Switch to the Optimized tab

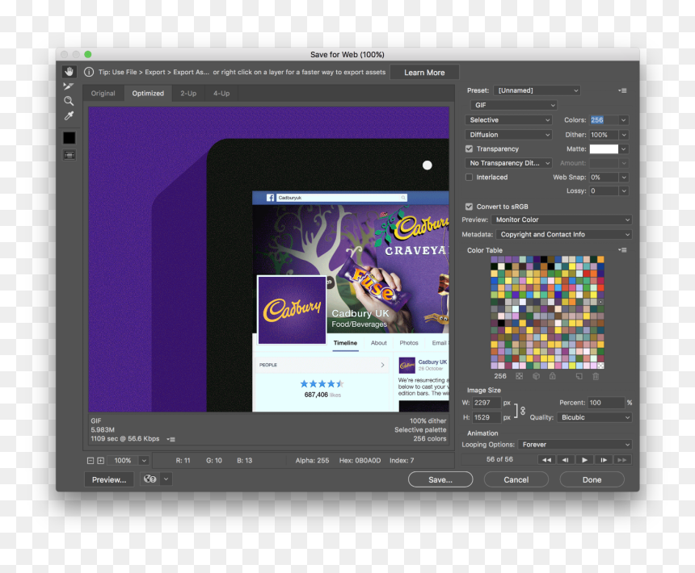[148, 94]
